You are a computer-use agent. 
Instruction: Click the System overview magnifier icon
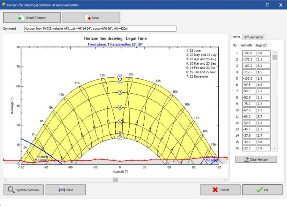coord(11,190)
